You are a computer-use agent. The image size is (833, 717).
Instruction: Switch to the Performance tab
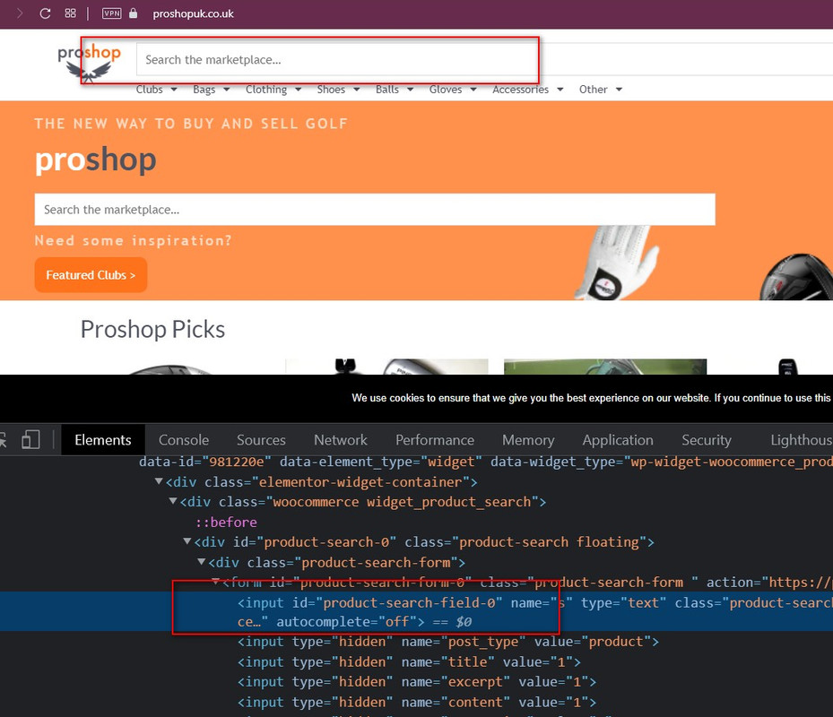click(x=435, y=440)
